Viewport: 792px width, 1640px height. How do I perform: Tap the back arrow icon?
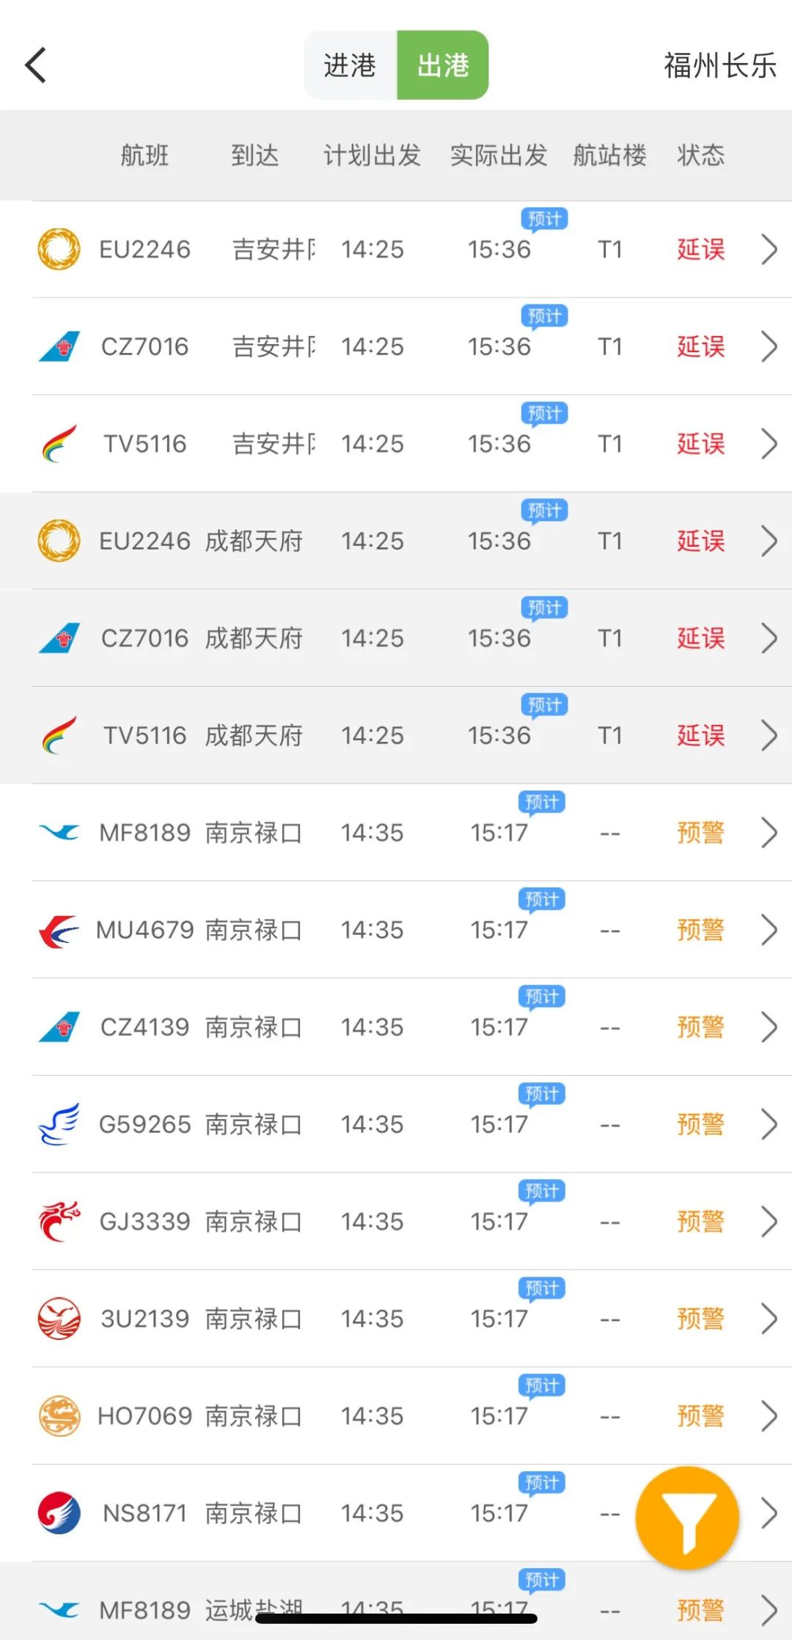coord(36,65)
